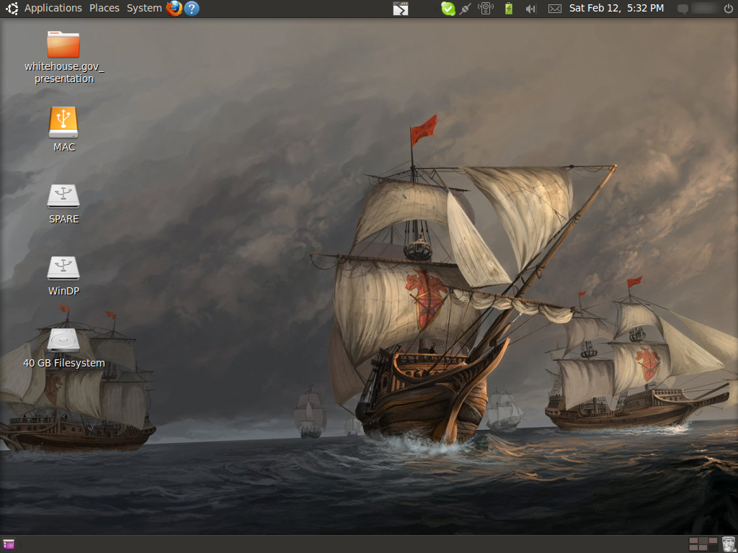Click the battery status indicator

[509, 9]
